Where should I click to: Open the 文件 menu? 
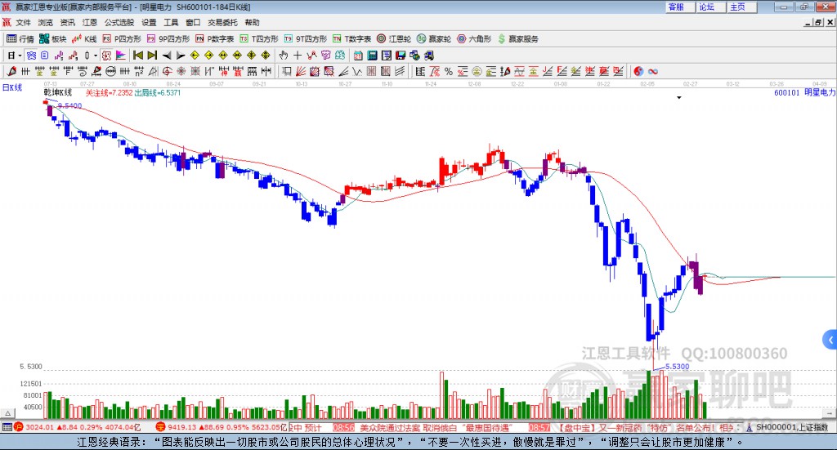coord(24,22)
